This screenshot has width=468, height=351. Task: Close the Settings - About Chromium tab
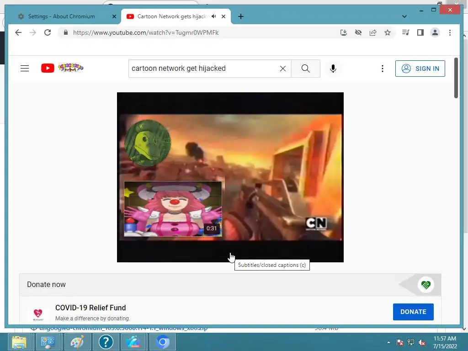point(114,17)
